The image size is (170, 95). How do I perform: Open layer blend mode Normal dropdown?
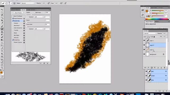(x=150, y=34)
